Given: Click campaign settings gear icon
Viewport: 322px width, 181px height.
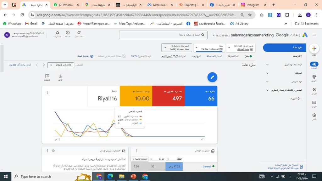Looking at the screenshot, I should (x=92, y=56).
